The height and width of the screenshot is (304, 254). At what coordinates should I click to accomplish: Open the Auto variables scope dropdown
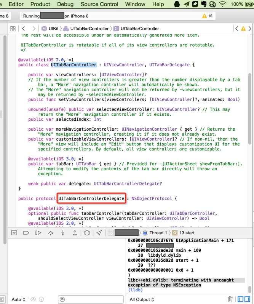point(18,299)
